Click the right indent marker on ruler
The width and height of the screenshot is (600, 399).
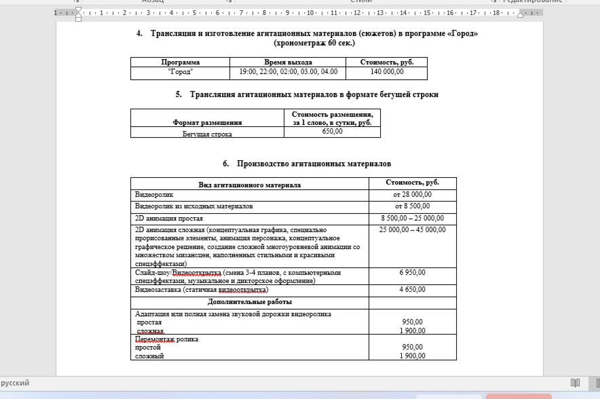pyautogui.click(x=520, y=14)
